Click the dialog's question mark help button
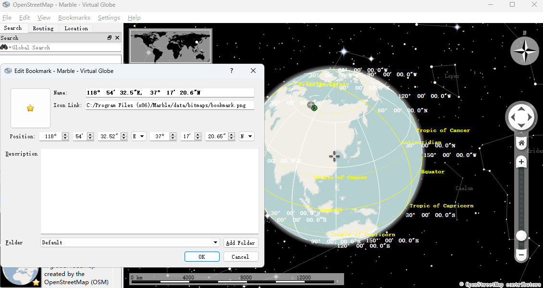 (x=231, y=71)
